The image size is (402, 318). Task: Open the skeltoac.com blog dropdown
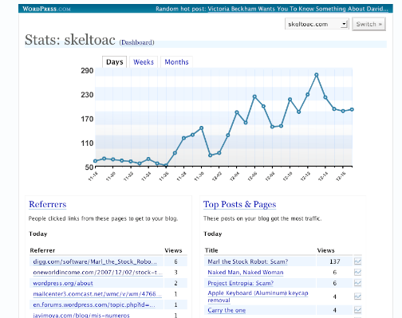tap(317, 24)
